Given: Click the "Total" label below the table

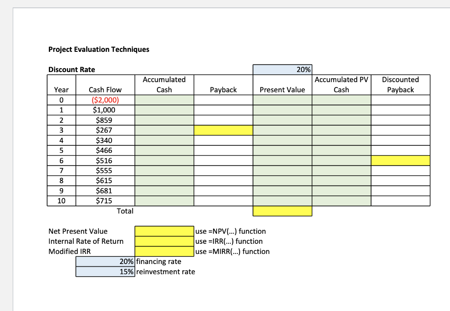Looking at the screenshot, I should click(x=125, y=211).
